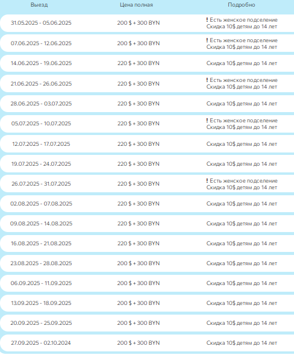Click the discount note in 13.09.2025 row

point(242,303)
